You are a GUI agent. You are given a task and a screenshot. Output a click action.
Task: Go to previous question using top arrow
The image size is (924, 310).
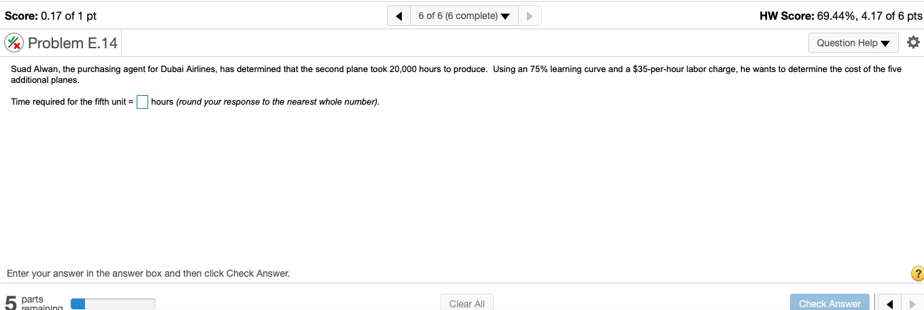click(398, 16)
